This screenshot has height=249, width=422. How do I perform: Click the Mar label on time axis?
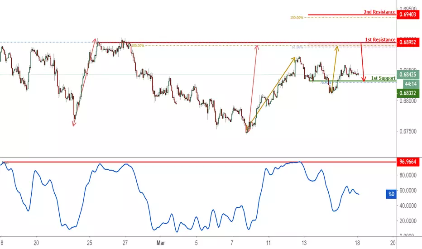pos(161,243)
